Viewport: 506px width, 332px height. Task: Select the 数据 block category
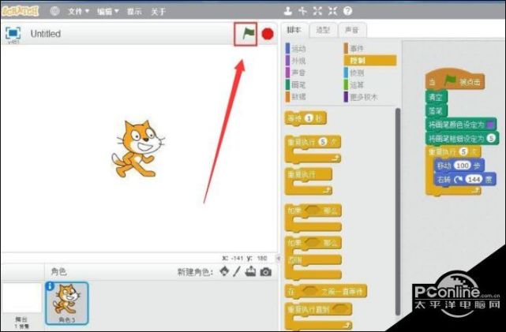pos(295,96)
